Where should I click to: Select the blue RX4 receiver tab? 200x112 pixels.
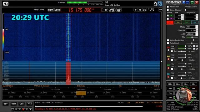[x=194, y=22]
